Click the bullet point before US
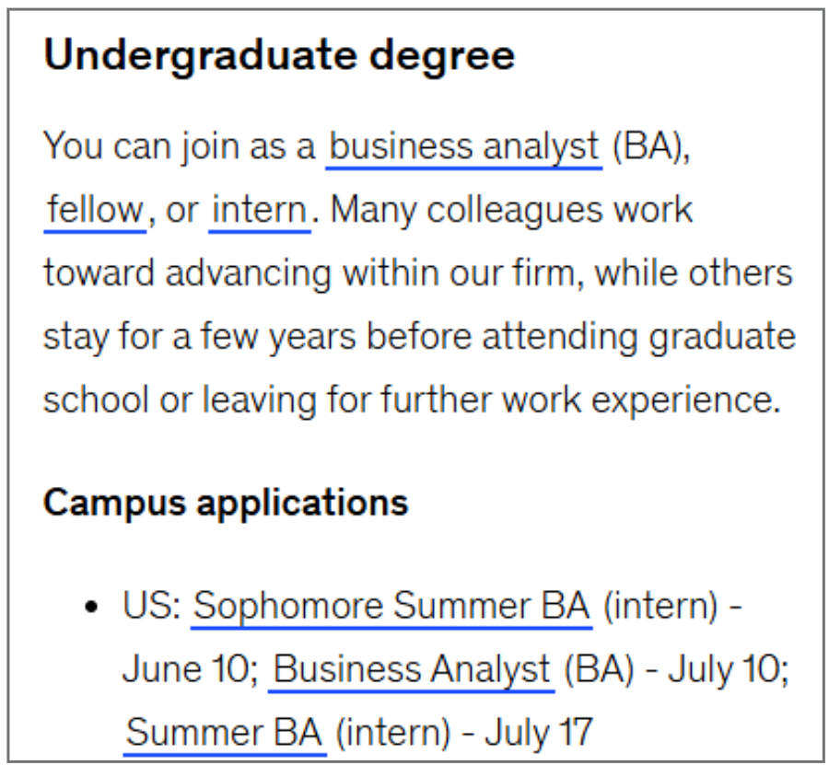Image resolution: width=829 pixels, height=765 pixels. pyautogui.click(x=91, y=607)
